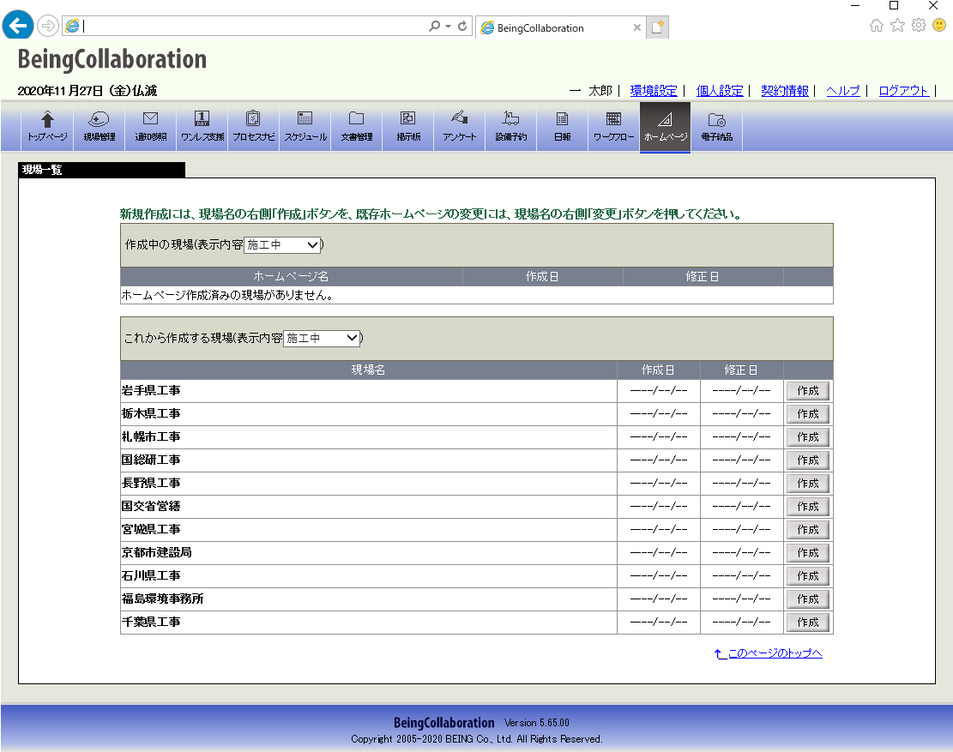Screen dimensions: 953x752
Task: Click the BeingCollaboration header logo
Action: (112, 59)
